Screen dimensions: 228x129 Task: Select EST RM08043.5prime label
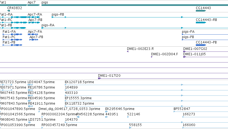[14, 120]
